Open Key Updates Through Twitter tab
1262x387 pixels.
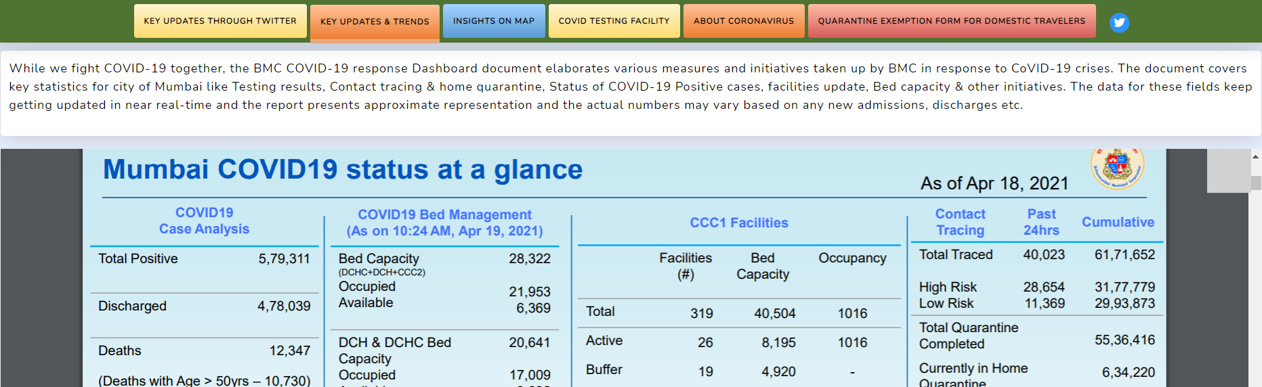220,21
